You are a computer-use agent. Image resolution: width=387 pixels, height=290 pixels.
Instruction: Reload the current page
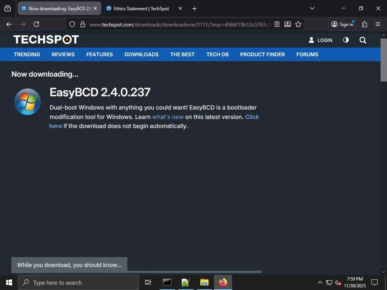36,24
